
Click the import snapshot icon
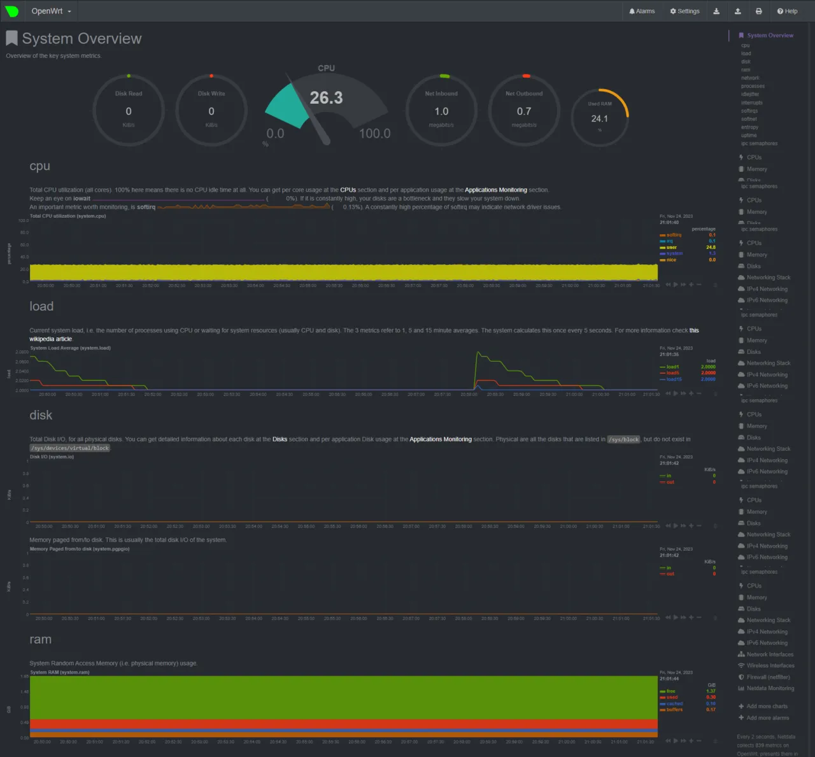click(738, 11)
